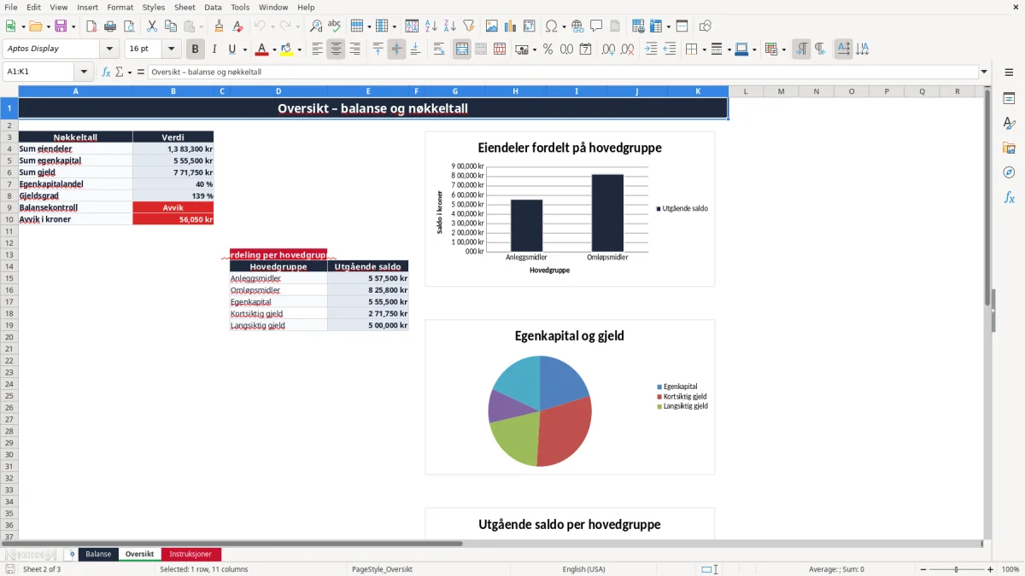Open the File menu

click(x=11, y=7)
